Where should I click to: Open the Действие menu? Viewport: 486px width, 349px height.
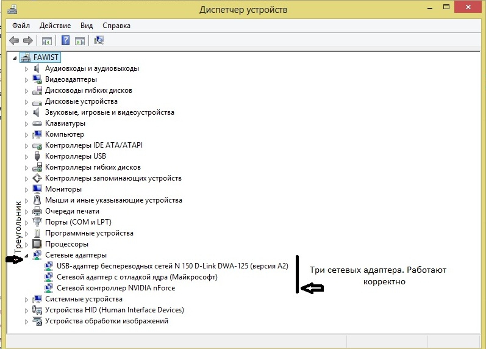(55, 26)
